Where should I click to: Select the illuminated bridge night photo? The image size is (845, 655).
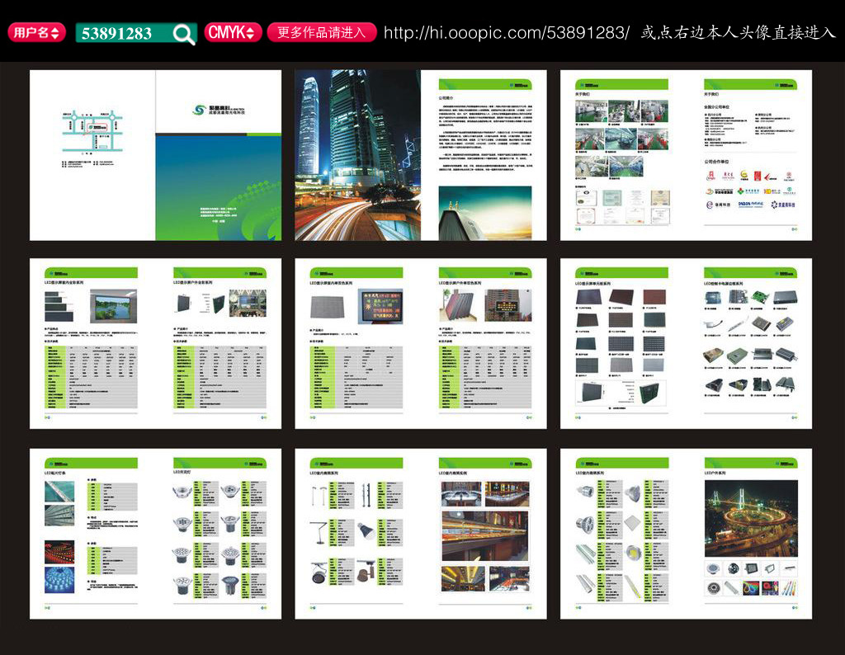751,518
